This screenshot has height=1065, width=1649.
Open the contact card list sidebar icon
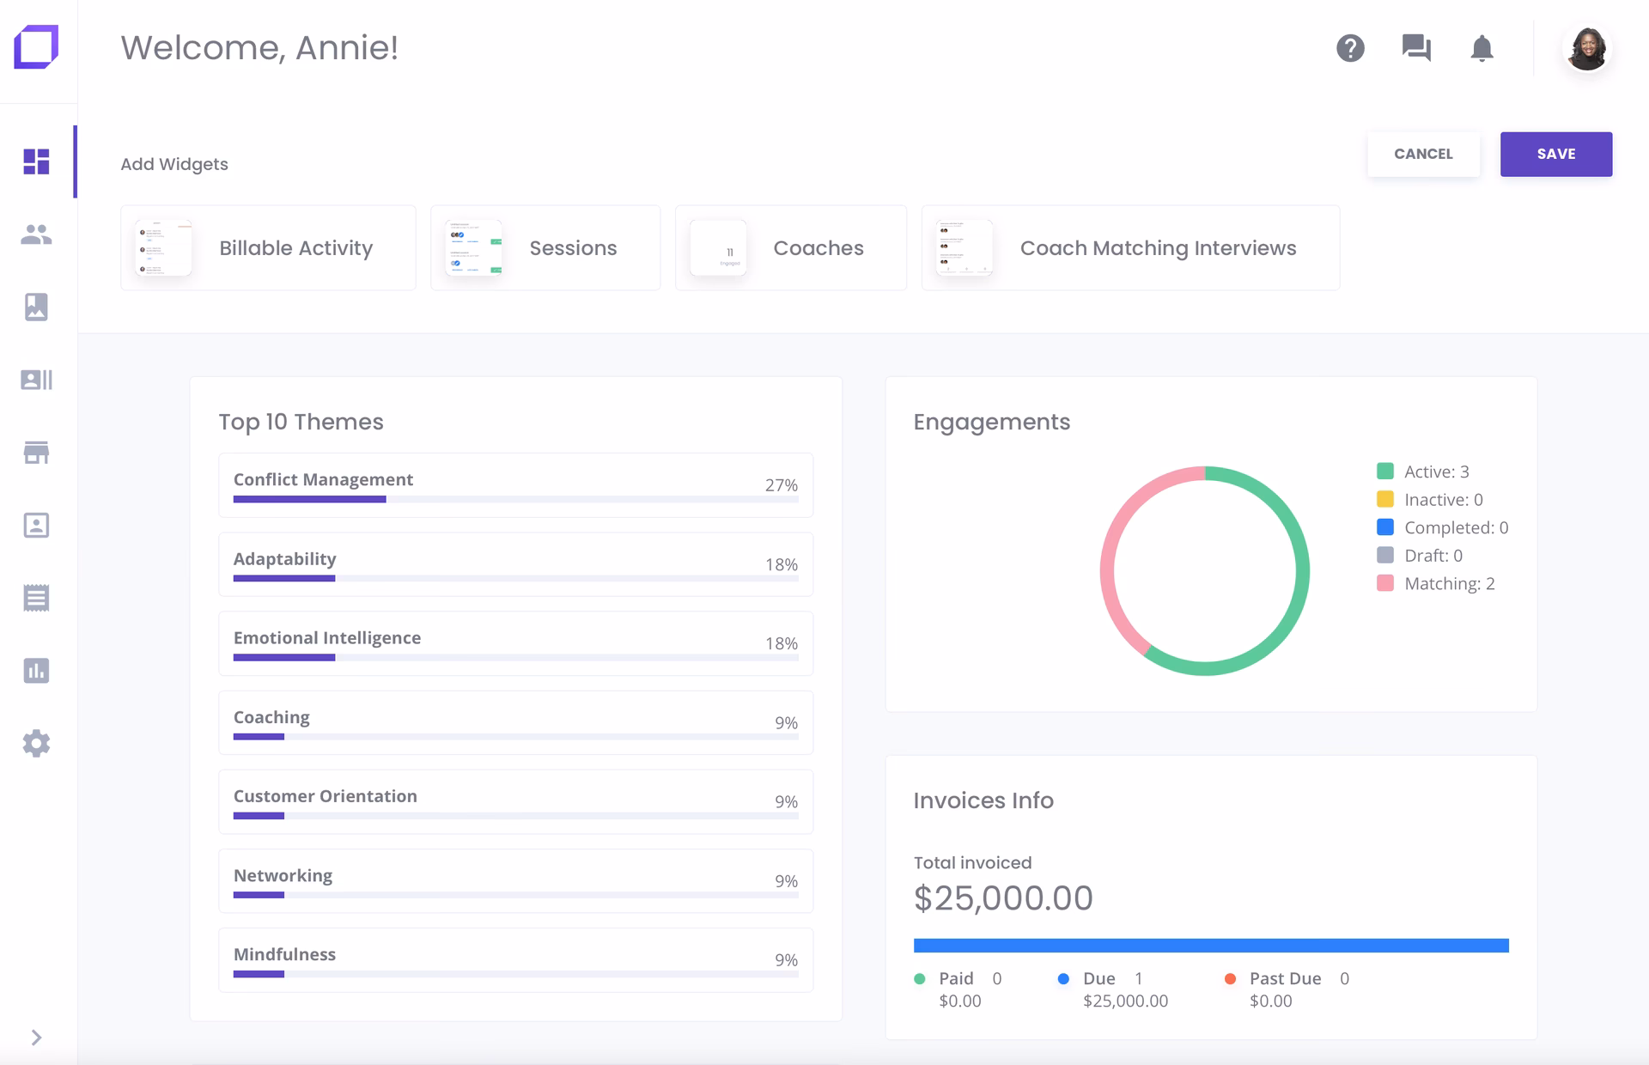tap(36, 380)
